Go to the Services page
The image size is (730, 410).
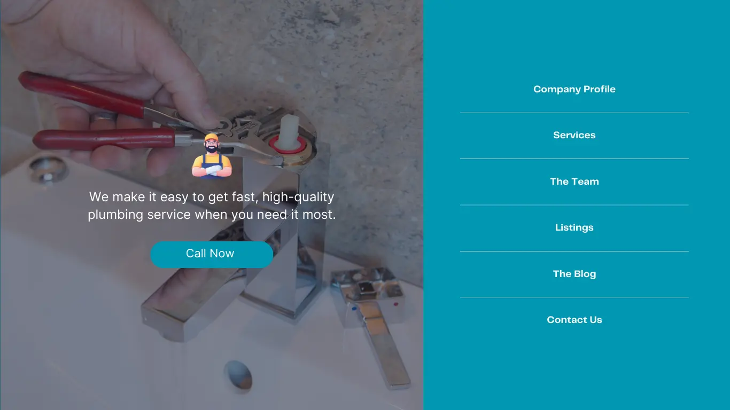[x=574, y=135]
